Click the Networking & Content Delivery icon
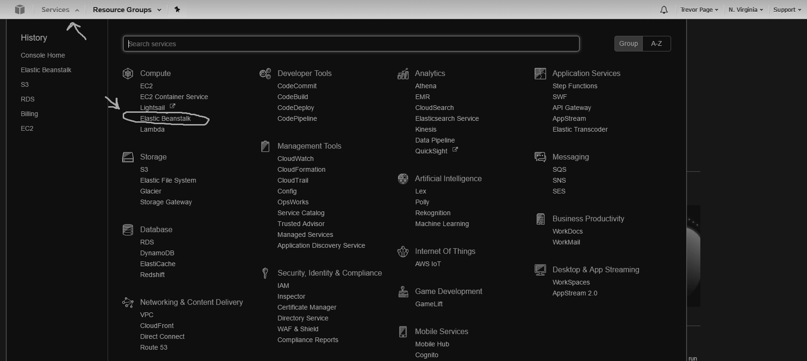The image size is (807, 361). coord(127,302)
